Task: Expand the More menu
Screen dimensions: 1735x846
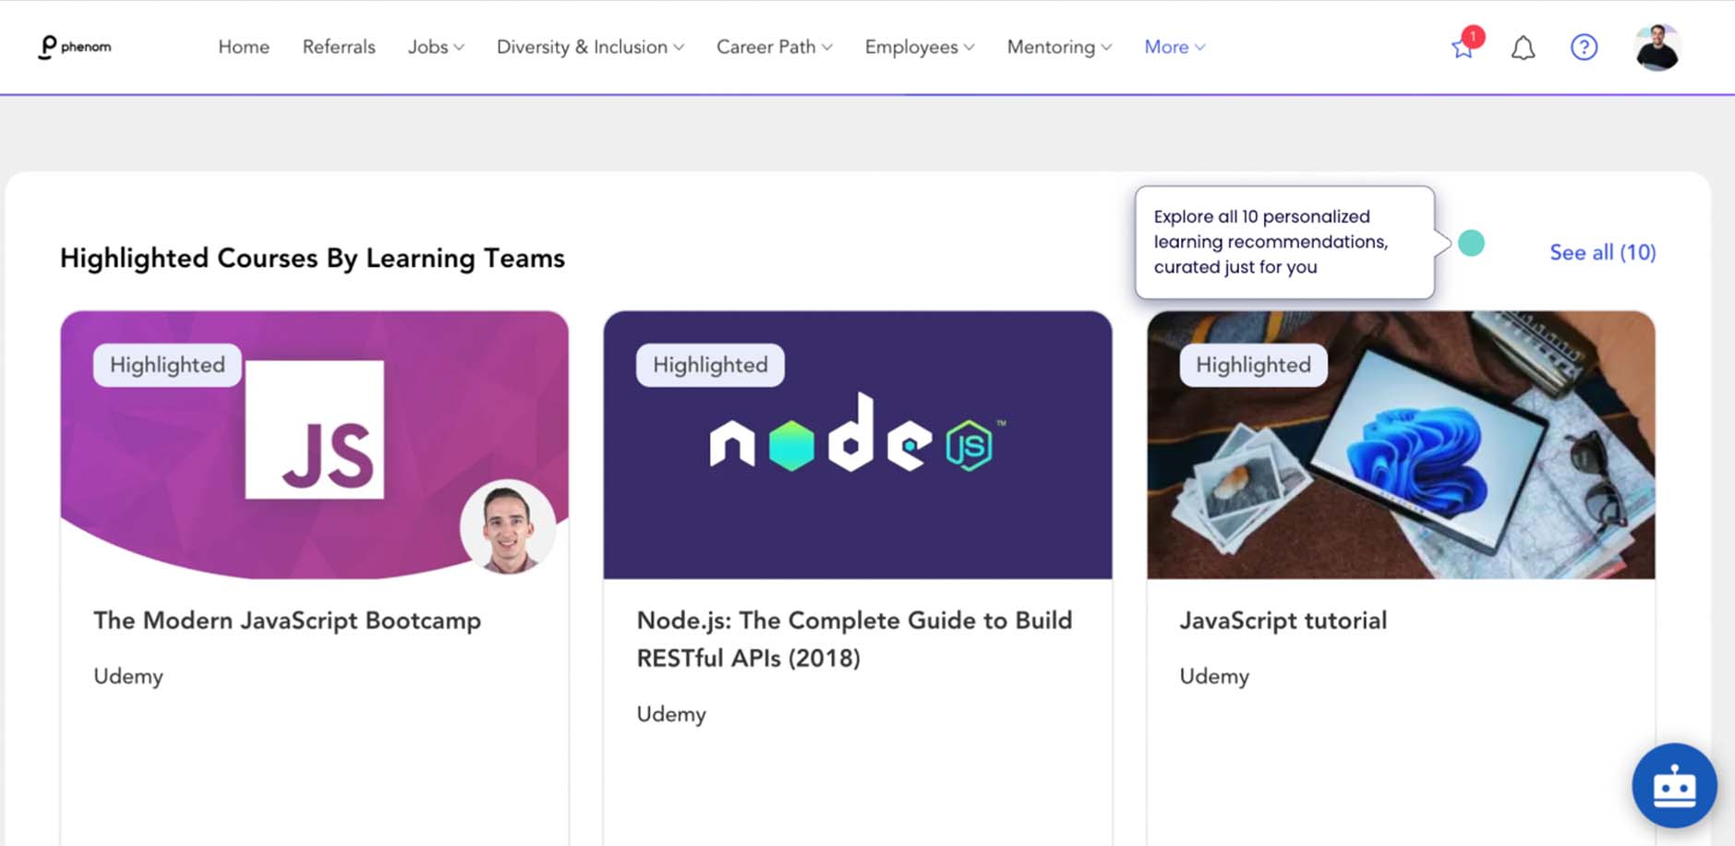Action: (1175, 47)
